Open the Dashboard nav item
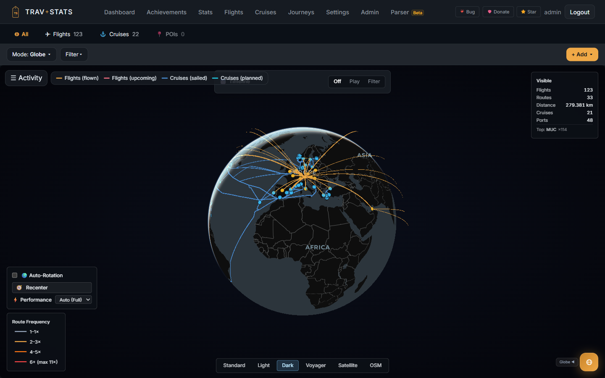This screenshot has height=378, width=605. coord(119,12)
